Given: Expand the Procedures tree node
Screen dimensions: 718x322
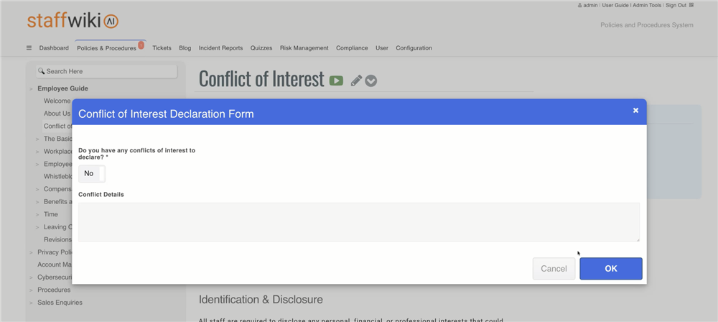Looking at the screenshot, I should [32, 290].
